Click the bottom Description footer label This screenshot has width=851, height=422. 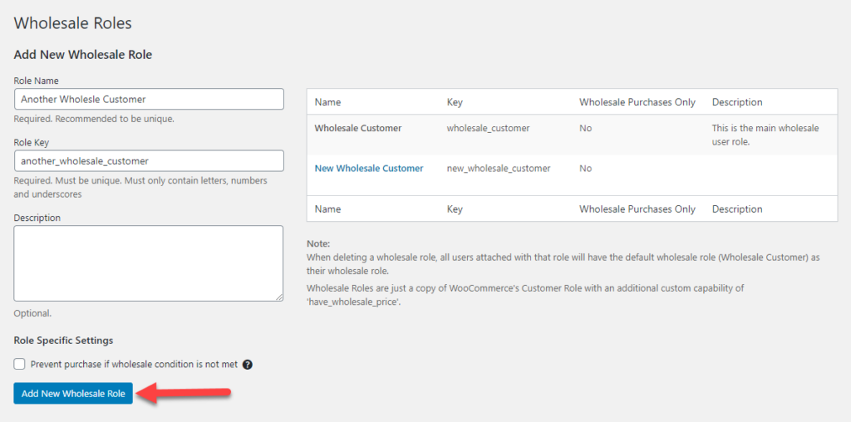(737, 209)
